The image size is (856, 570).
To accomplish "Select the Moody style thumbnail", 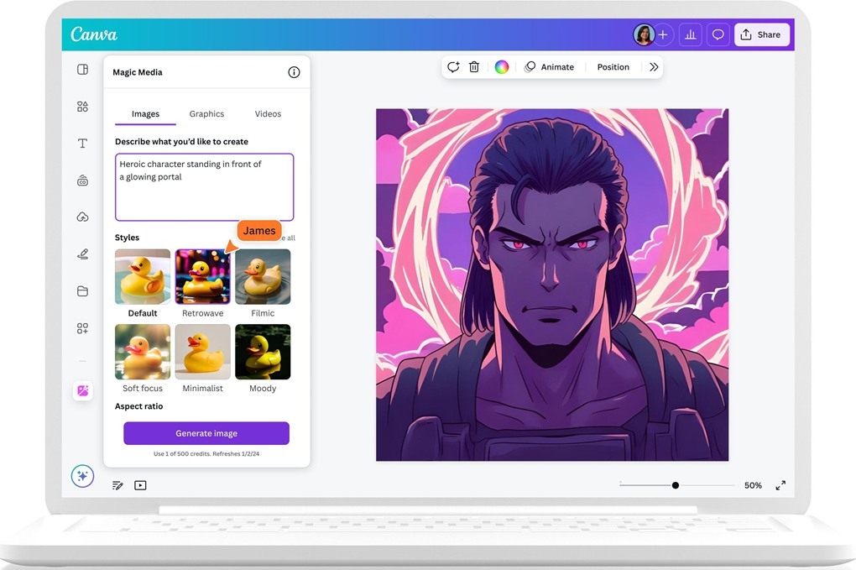I will pos(263,352).
